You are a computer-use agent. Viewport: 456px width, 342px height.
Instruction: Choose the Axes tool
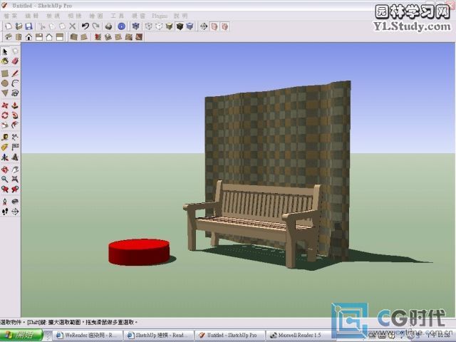[x=5, y=157]
